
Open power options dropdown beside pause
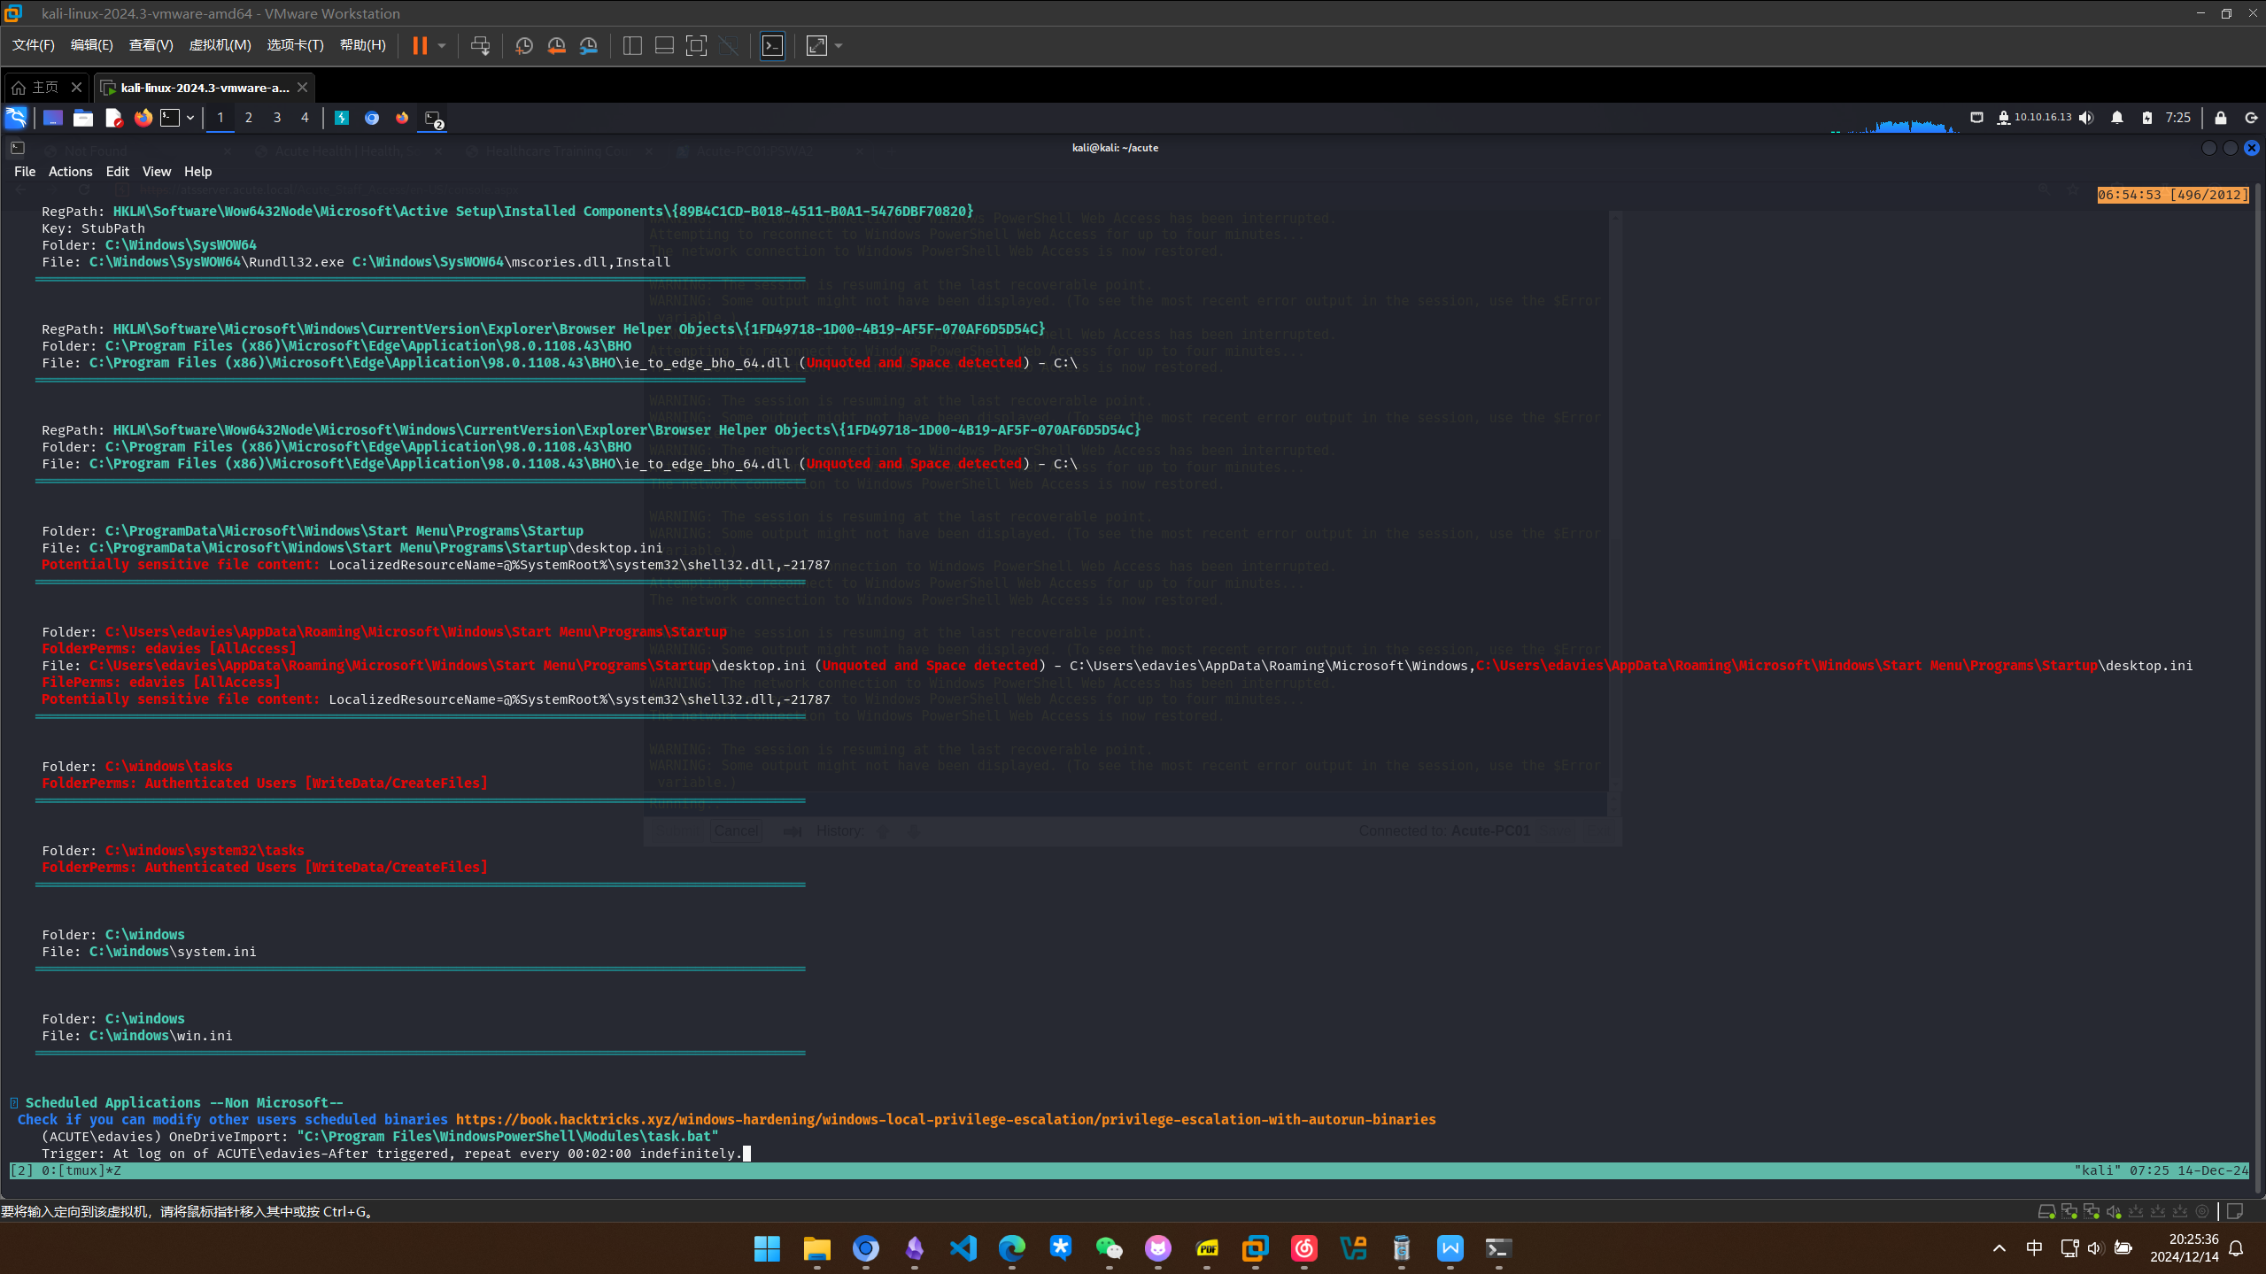pyautogui.click(x=442, y=45)
